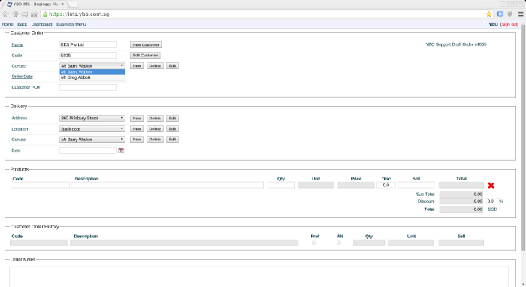This screenshot has width=526, height=287.
Task: Open a new browser tab
Action: 73,5
